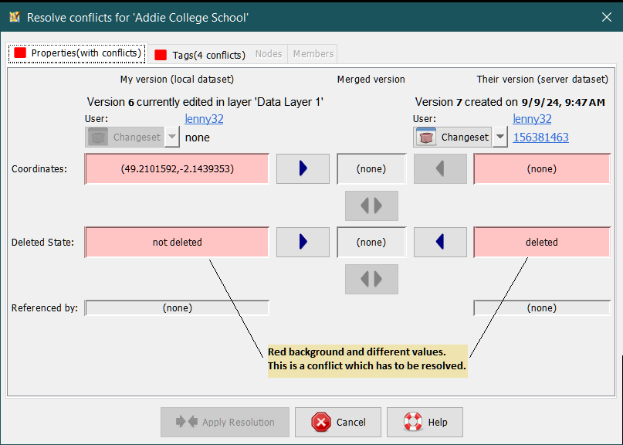Click the local coordinates value field
Screen dimensions: 623x445
point(177,168)
